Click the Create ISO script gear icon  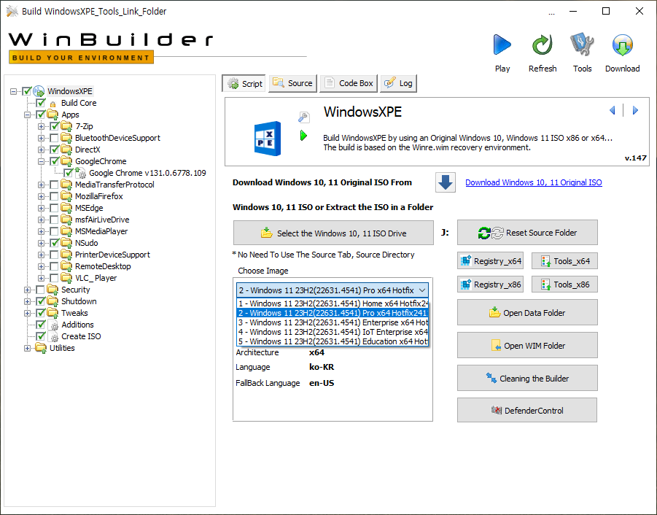[x=54, y=337]
